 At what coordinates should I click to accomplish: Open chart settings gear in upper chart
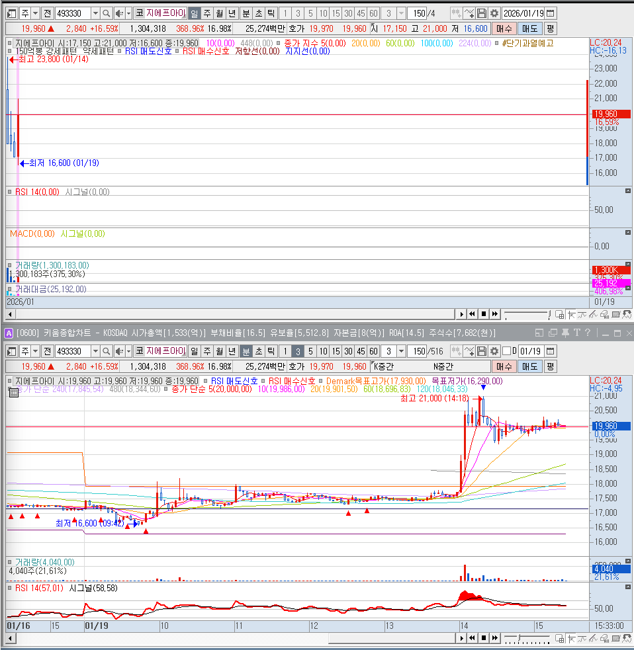click(494, 13)
